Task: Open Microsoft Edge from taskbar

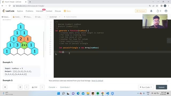Action: 78,93
